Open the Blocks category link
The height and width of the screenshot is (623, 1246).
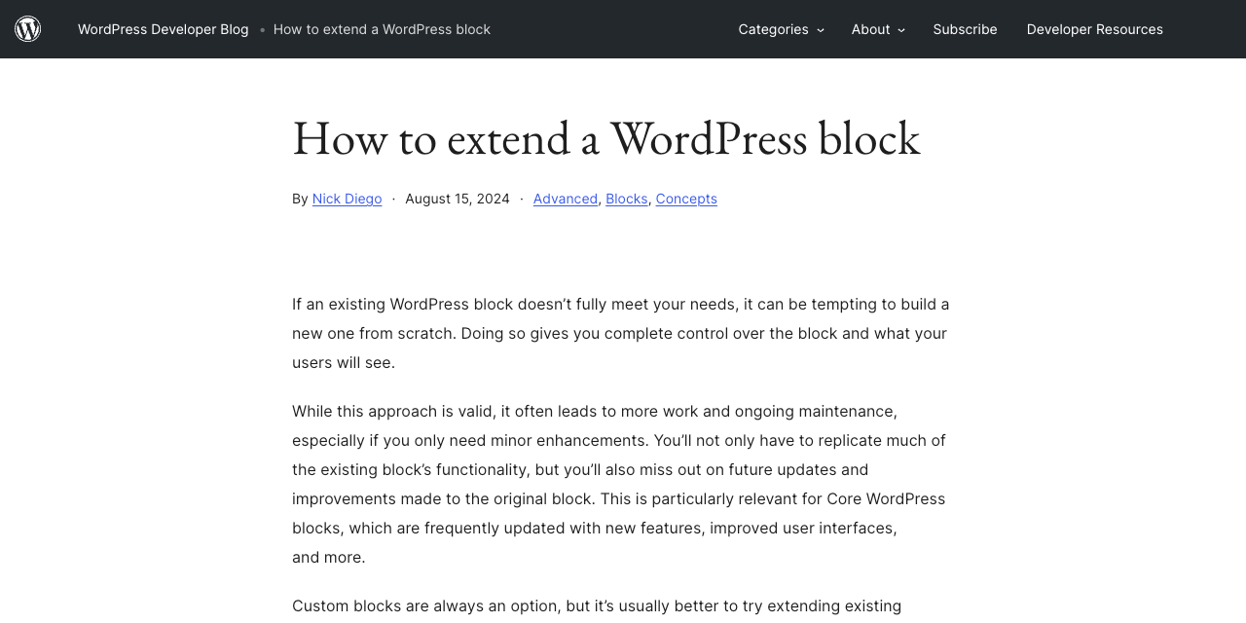(627, 199)
